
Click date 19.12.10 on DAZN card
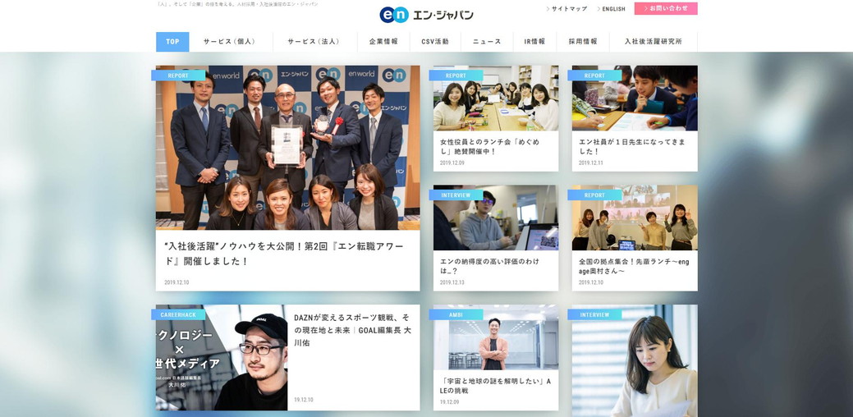(304, 400)
